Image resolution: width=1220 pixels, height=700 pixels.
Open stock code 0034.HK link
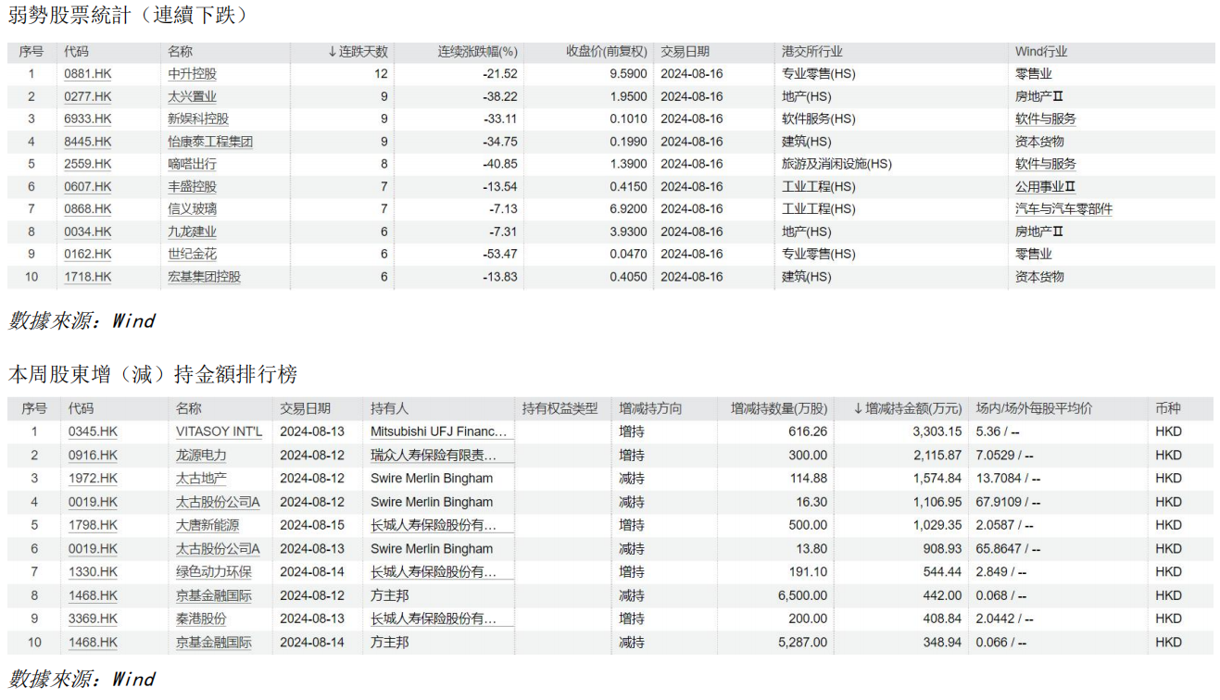[x=88, y=231]
